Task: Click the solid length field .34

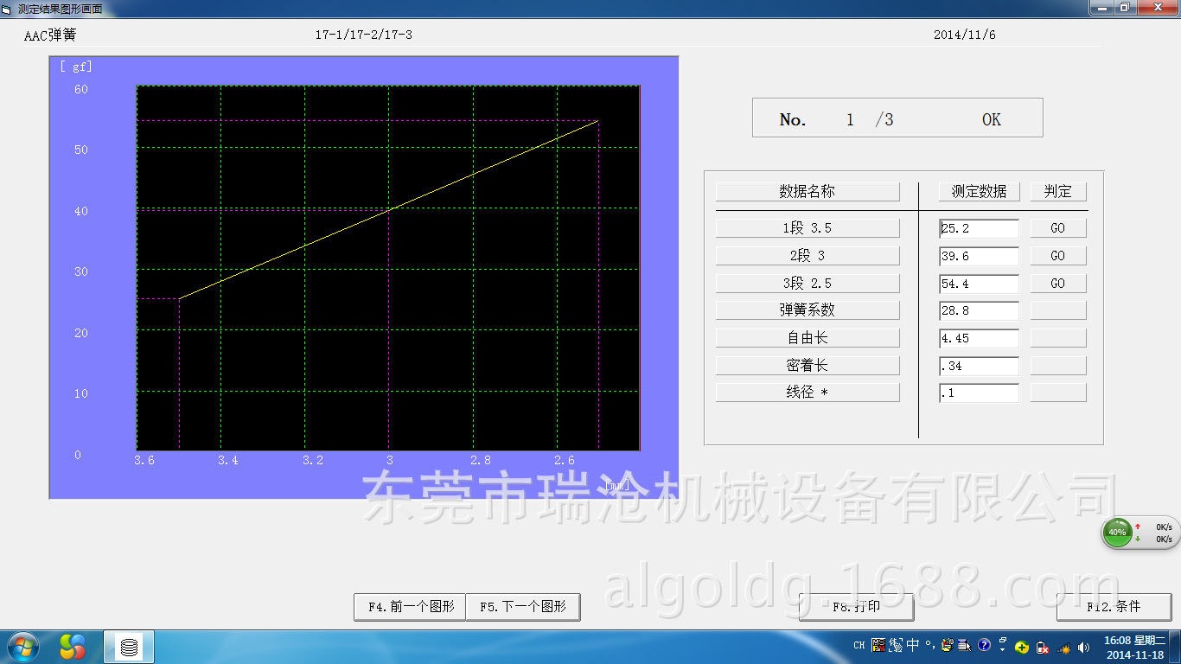Action: (x=979, y=366)
